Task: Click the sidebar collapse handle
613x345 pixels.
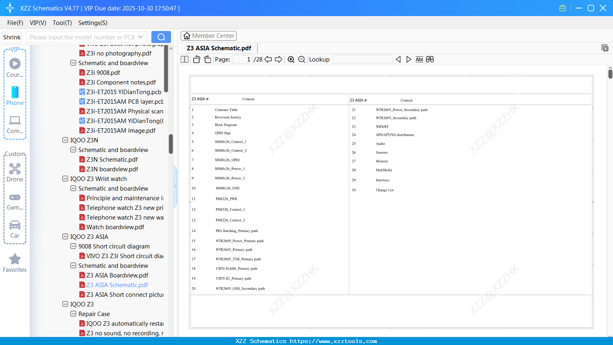Action: [175, 186]
